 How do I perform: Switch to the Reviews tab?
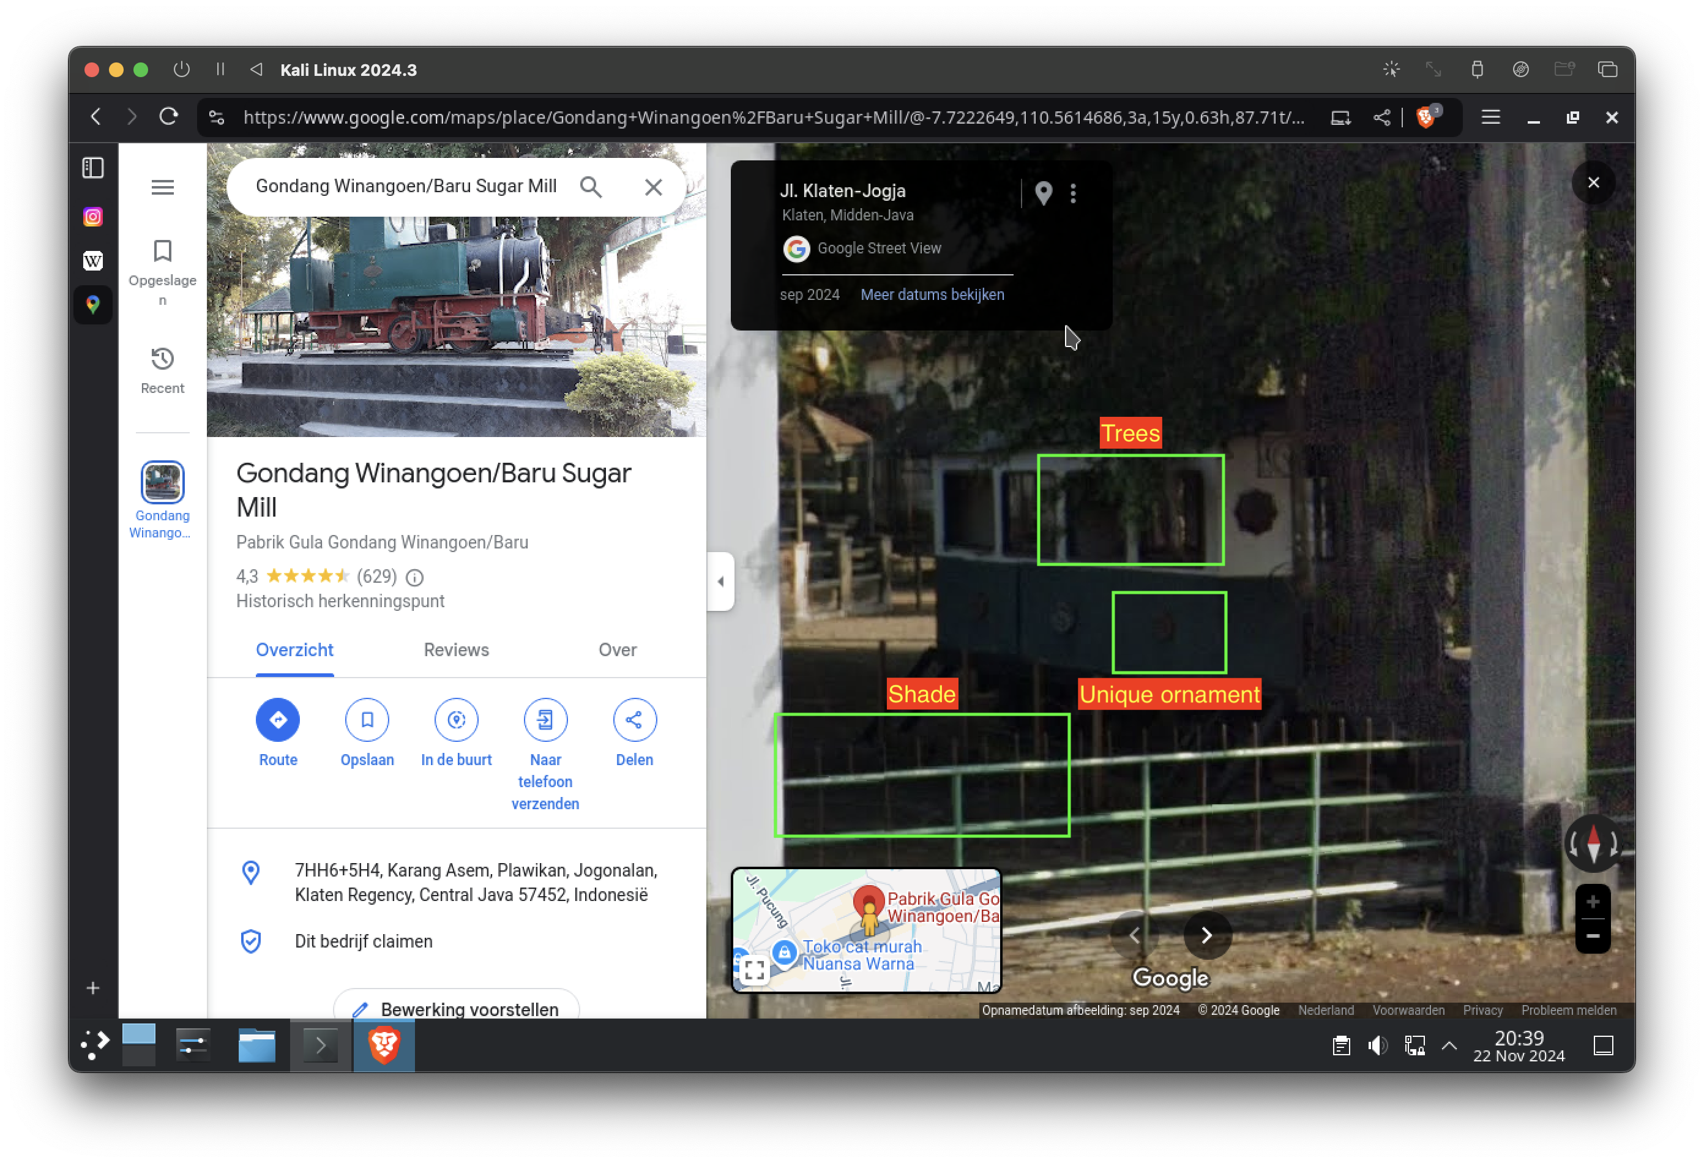(x=456, y=649)
